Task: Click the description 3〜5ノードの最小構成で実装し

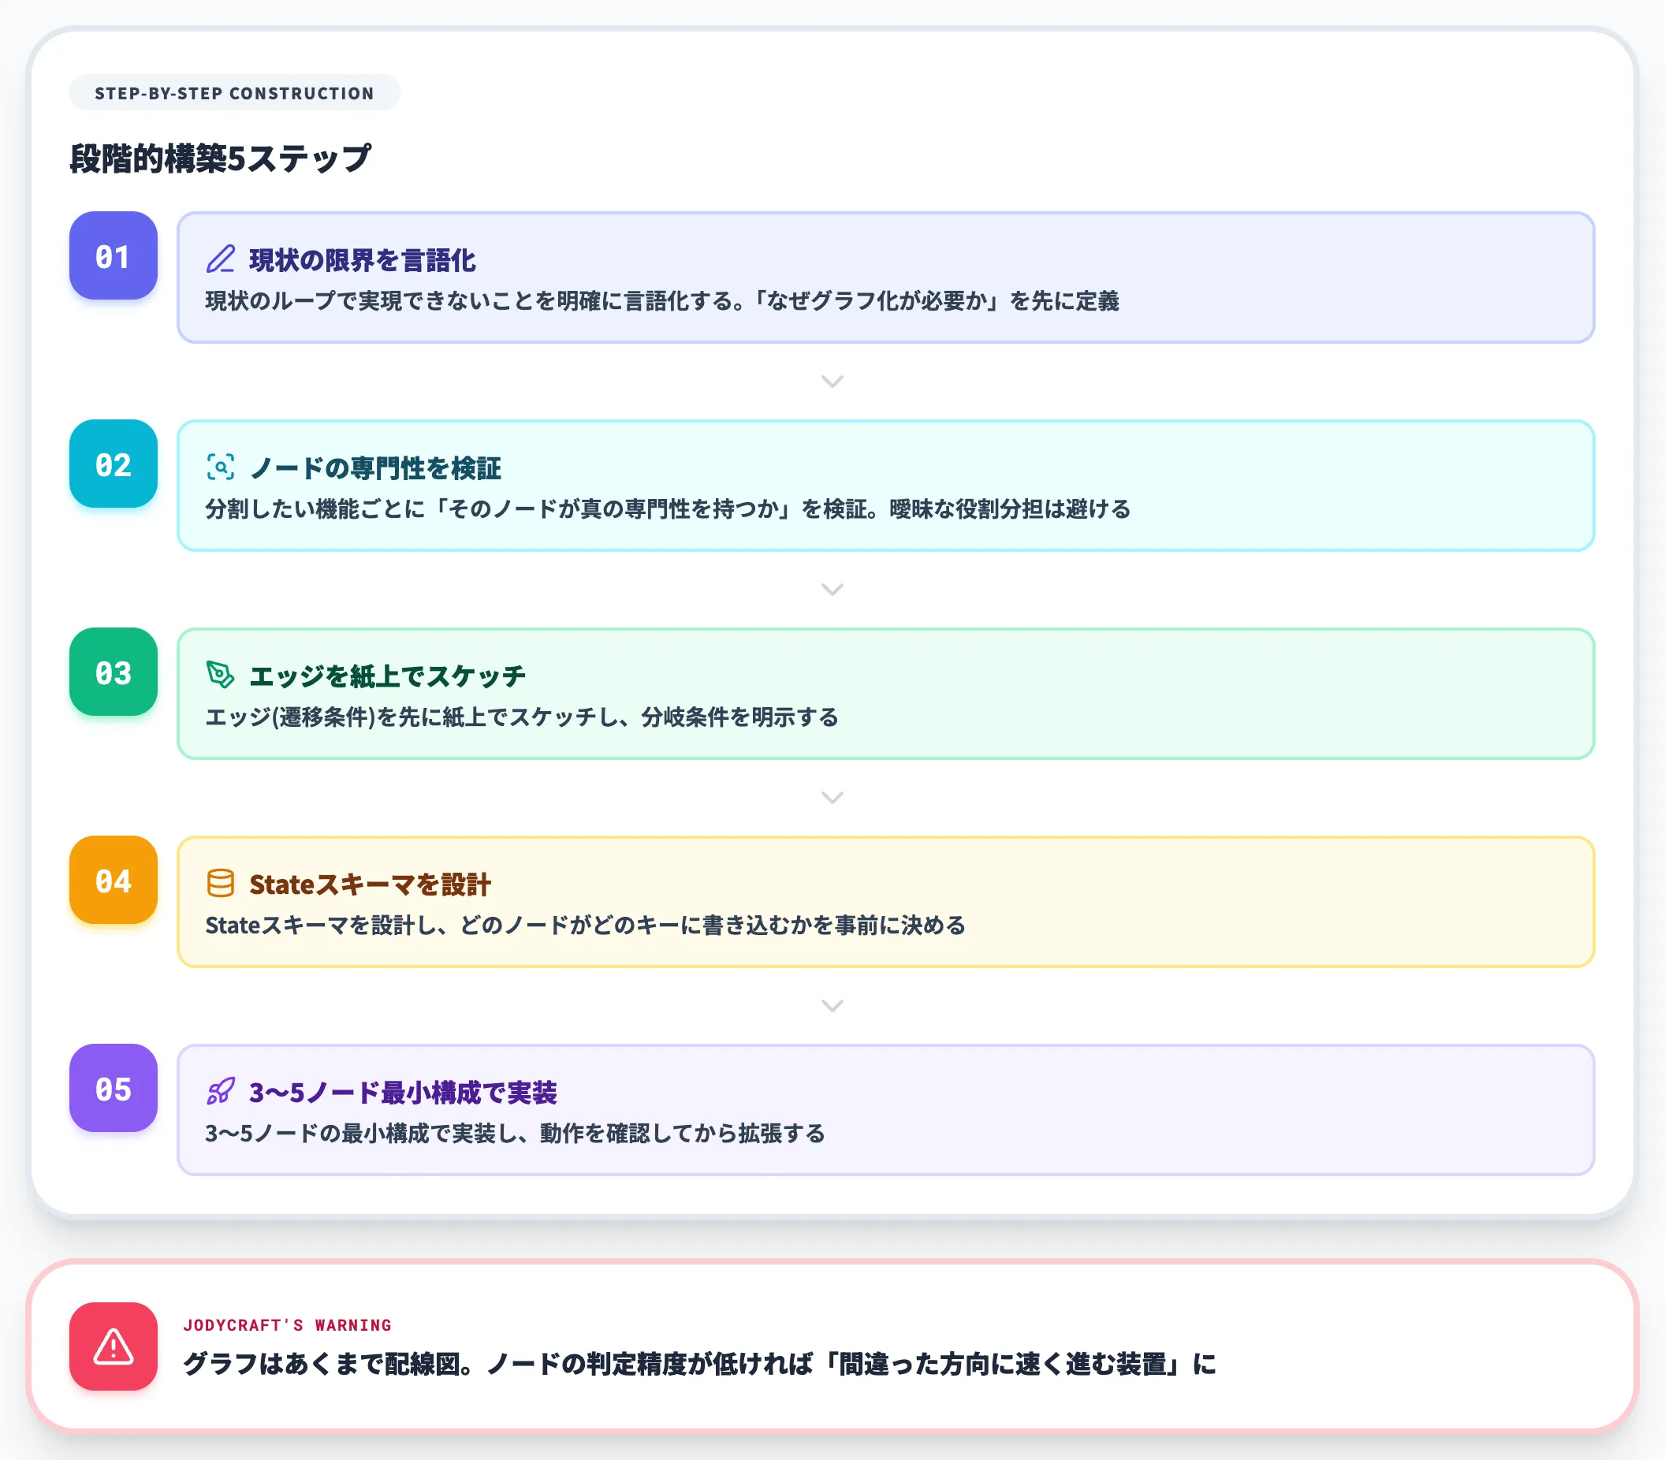Action: pos(515,1134)
